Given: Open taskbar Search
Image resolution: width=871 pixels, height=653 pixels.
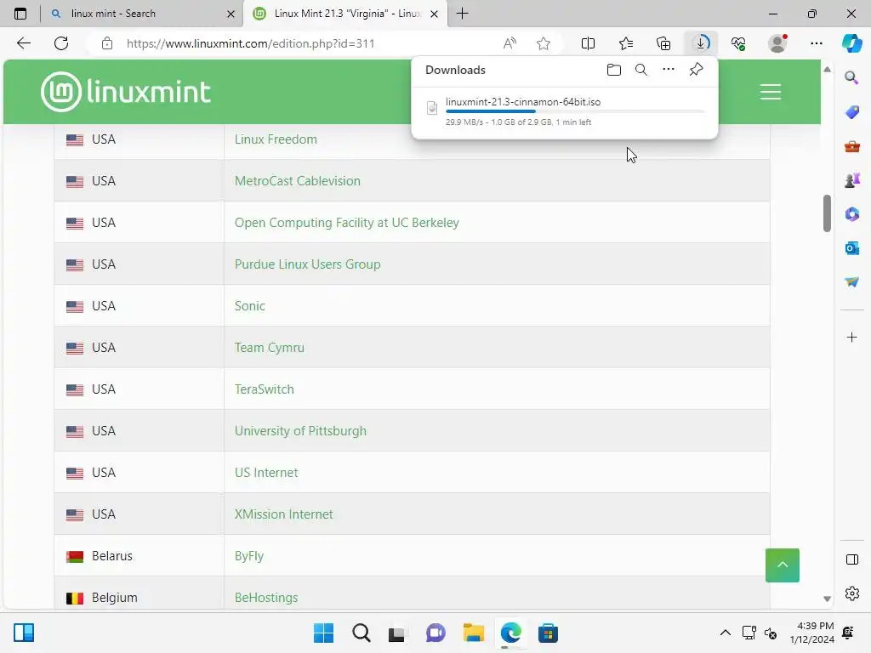Looking at the screenshot, I should tap(361, 633).
